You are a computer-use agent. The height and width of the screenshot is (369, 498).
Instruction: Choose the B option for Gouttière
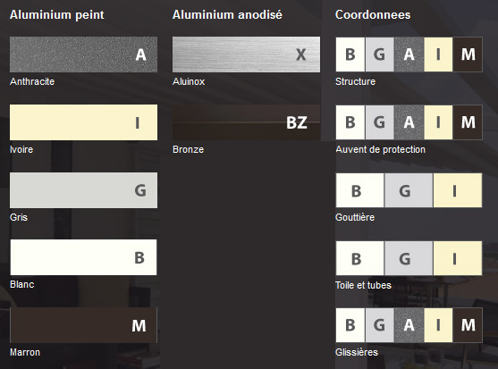coord(359,190)
